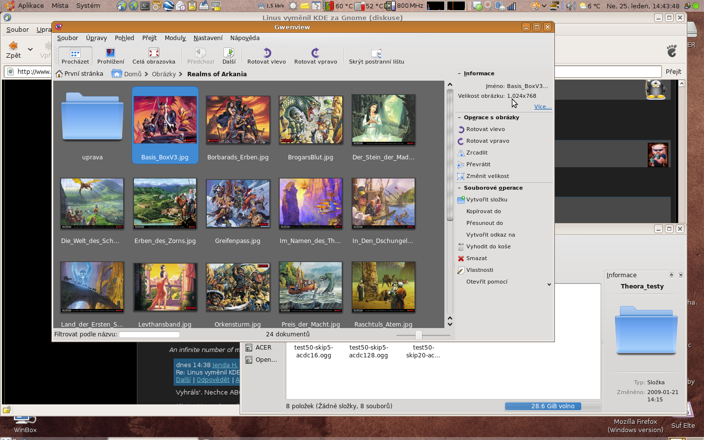The height and width of the screenshot is (440, 704).
Task: Select the Basis_BoxV3.jpg thumbnail
Action: point(165,126)
